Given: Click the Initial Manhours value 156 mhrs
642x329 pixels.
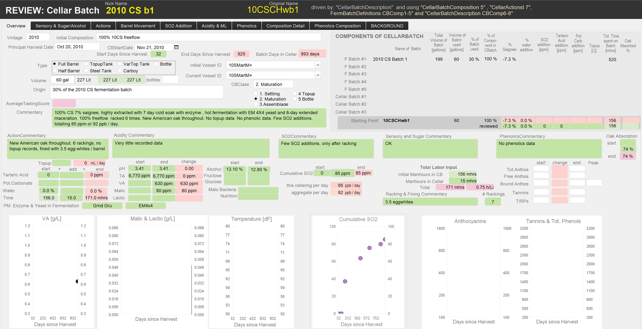Looking at the screenshot, I should (463, 174).
